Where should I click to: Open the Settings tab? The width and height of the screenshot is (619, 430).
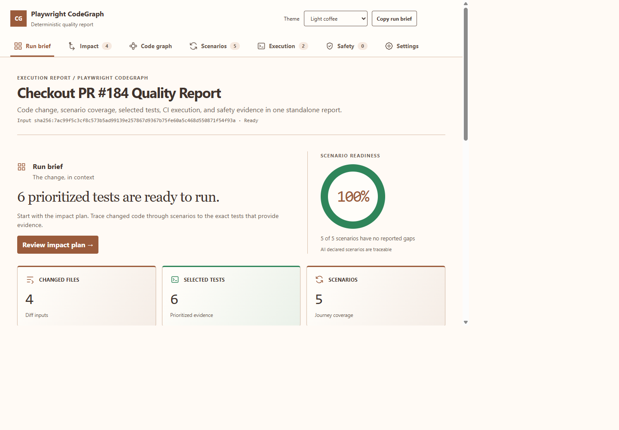pyautogui.click(x=402, y=46)
